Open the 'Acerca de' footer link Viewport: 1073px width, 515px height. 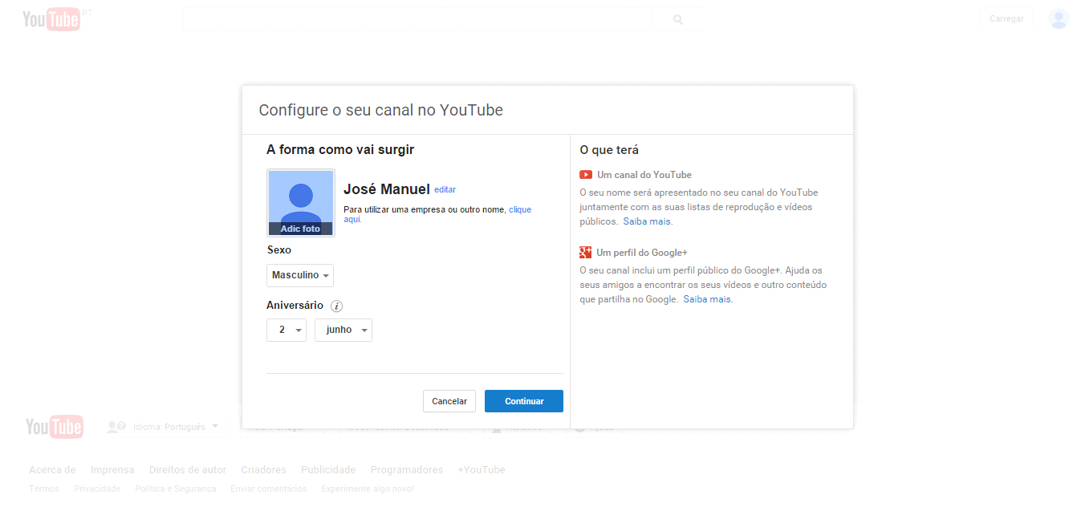point(52,470)
